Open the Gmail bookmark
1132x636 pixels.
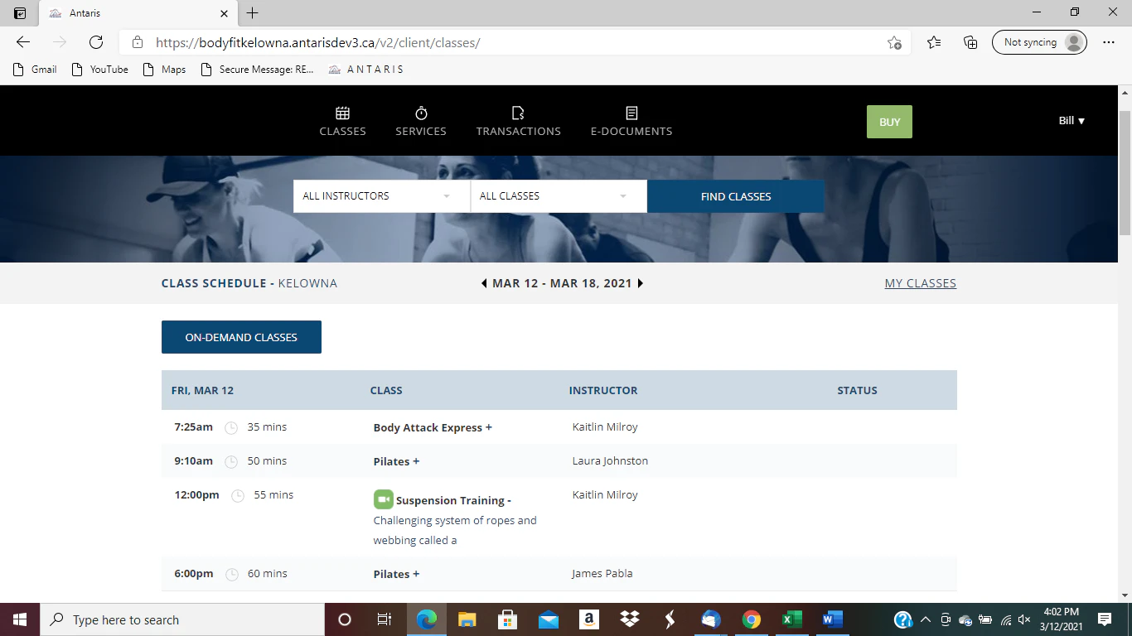[36, 70]
